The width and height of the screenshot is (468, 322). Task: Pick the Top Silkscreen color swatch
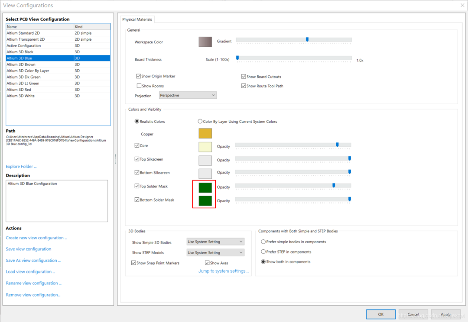205,160
